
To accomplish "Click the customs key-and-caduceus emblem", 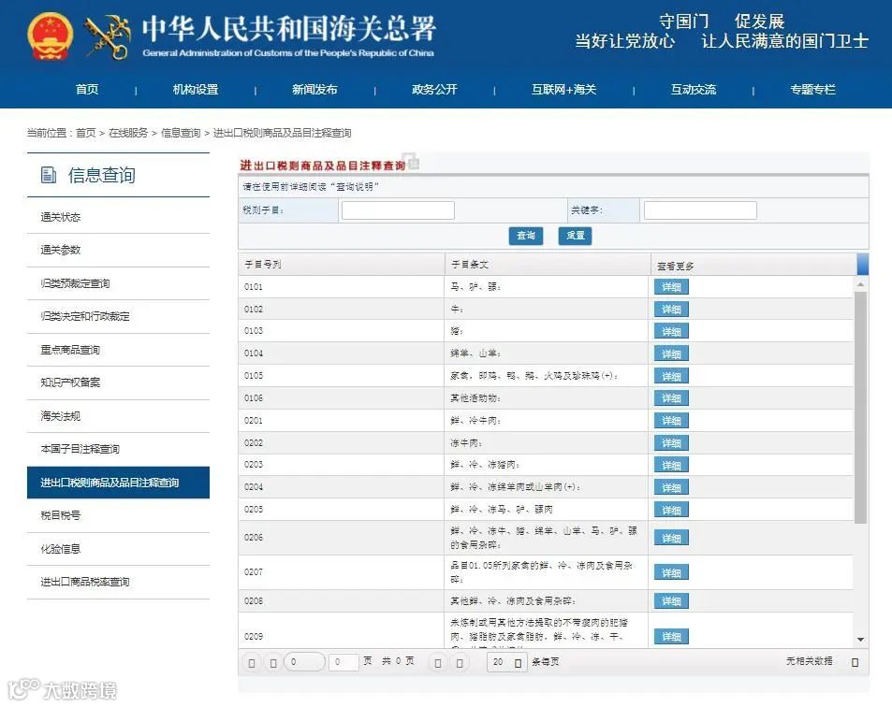I will tap(108, 37).
